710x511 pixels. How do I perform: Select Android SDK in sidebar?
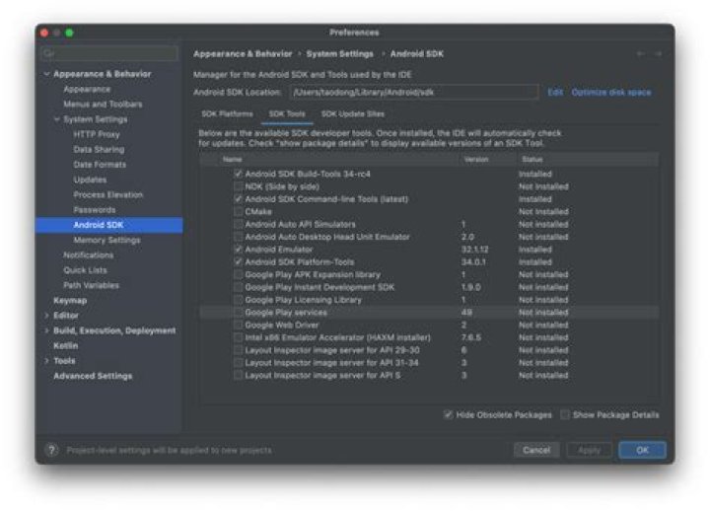pyautogui.click(x=108, y=225)
